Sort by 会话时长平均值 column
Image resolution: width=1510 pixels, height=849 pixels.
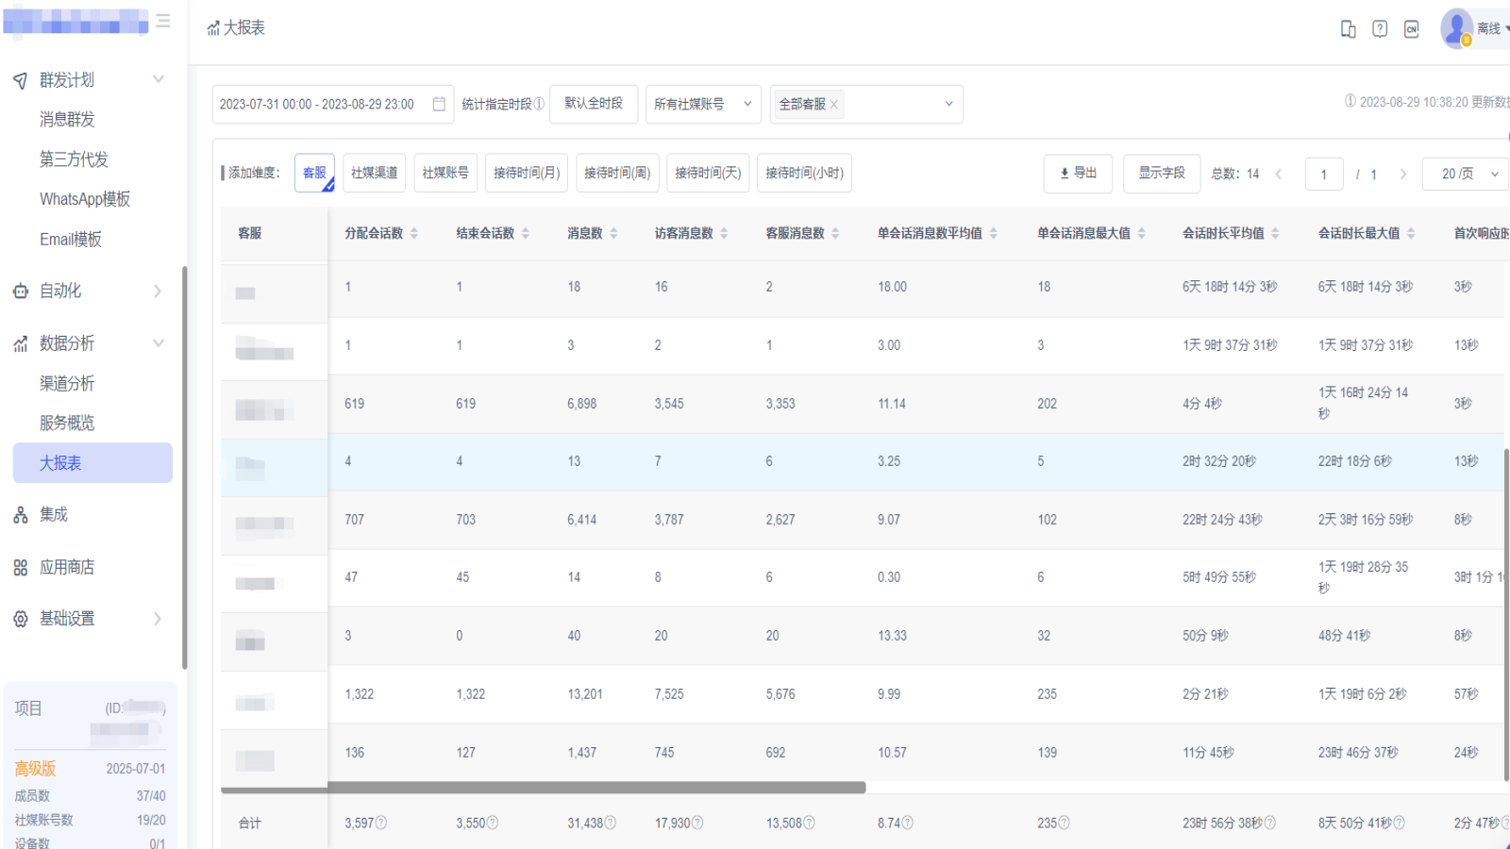click(1275, 233)
